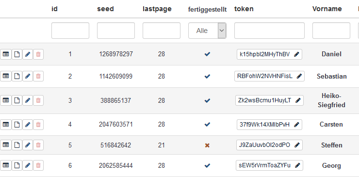Click the id filter input field
This screenshot has height=177, width=359.
point(70,31)
